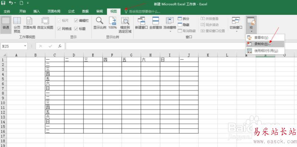Open the Undo history dropdown arrow
297x147 pixels.
point(15,3)
